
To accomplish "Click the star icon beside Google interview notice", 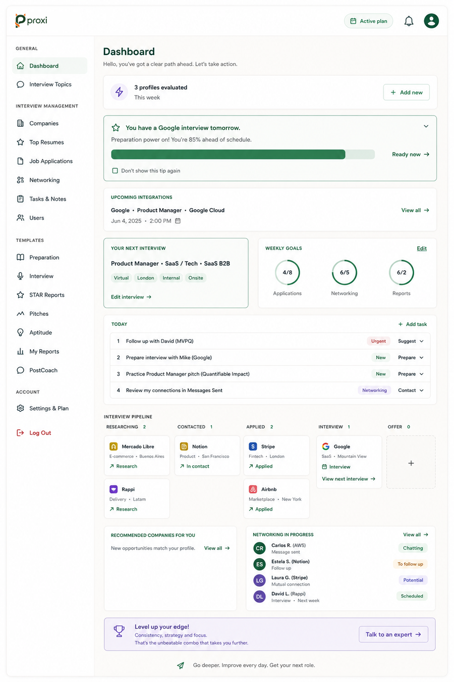I will point(116,128).
